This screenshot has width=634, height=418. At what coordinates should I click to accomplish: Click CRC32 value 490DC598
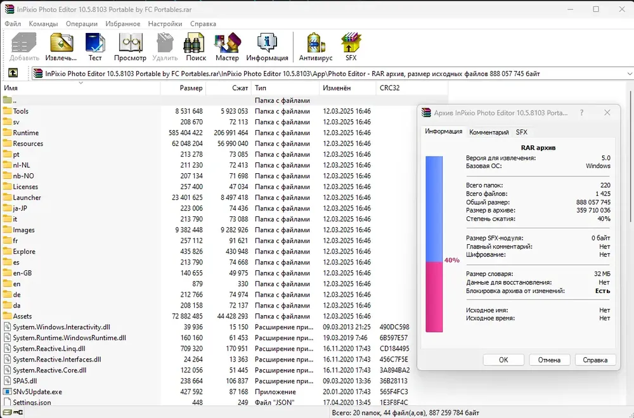click(394, 327)
